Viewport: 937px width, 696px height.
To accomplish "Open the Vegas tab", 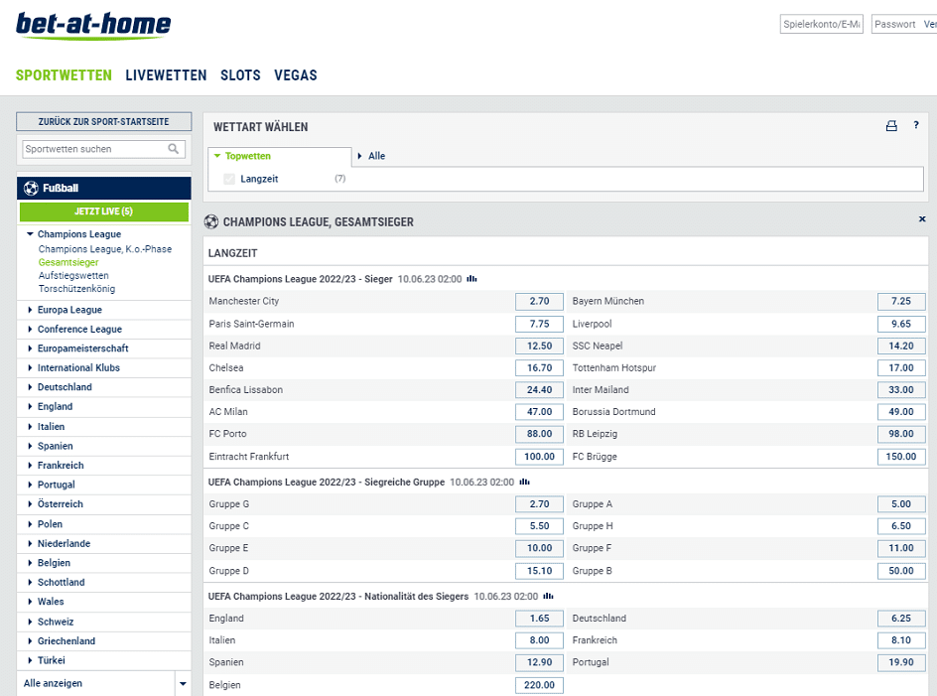I will [x=296, y=75].
